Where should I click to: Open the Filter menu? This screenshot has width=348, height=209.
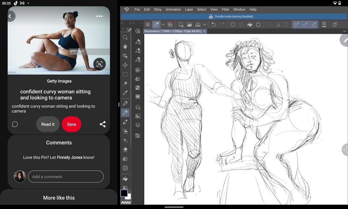pos(225,9)
